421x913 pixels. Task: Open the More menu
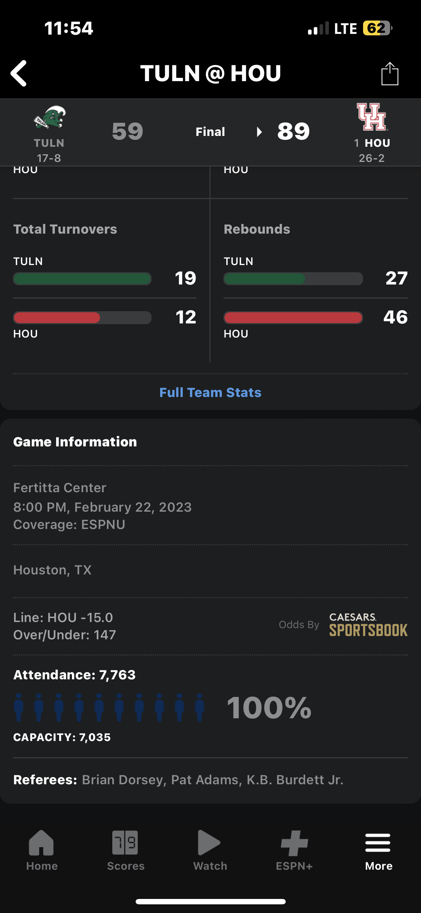click(379, 850)
